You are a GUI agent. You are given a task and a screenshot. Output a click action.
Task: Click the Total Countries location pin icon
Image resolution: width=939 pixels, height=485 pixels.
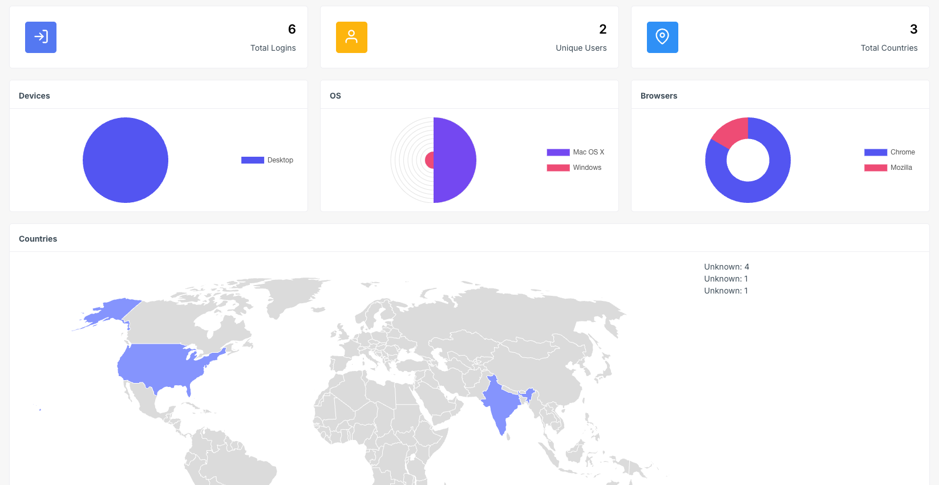(662, 37)
